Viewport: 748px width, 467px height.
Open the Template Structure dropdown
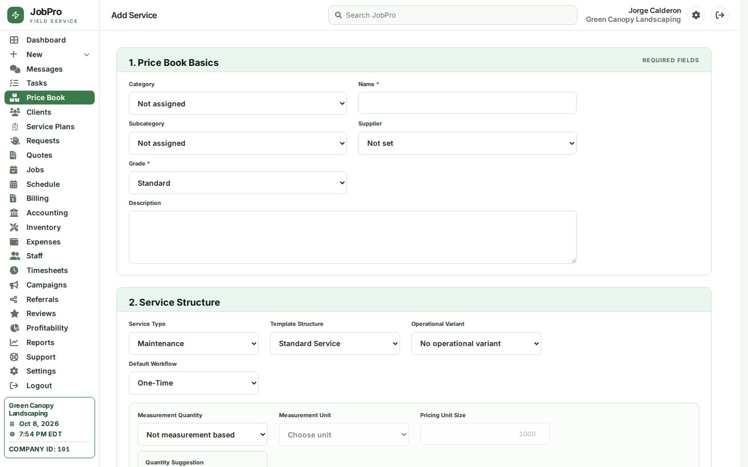click(335, 344)
